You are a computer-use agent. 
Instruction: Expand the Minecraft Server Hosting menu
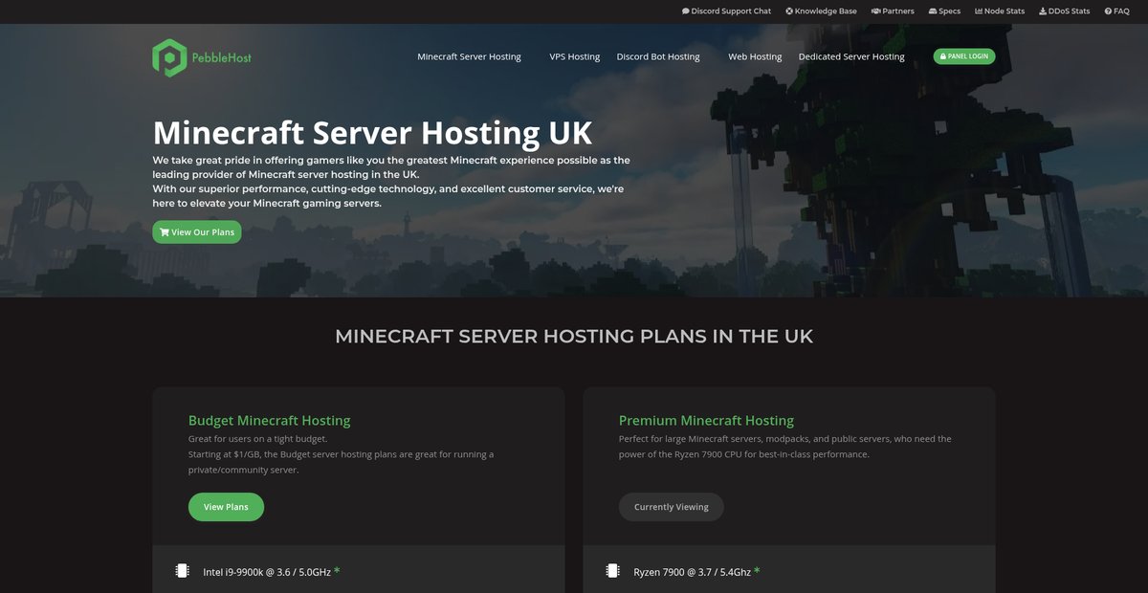pos(469,56)
